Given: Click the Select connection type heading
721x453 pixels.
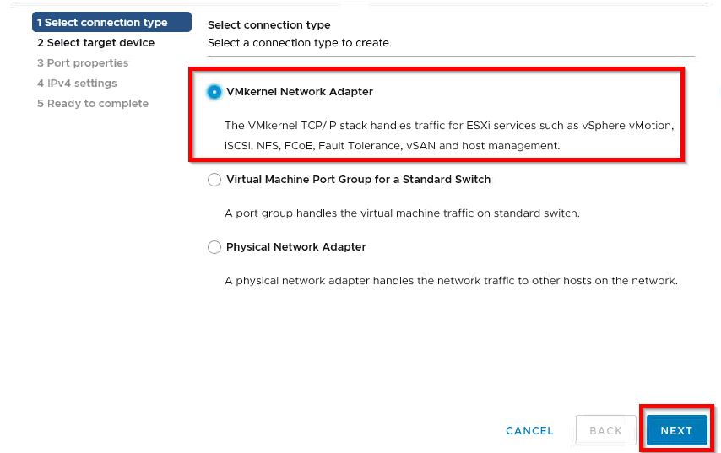Looking at the screenshot, I should tap(269, 24).
